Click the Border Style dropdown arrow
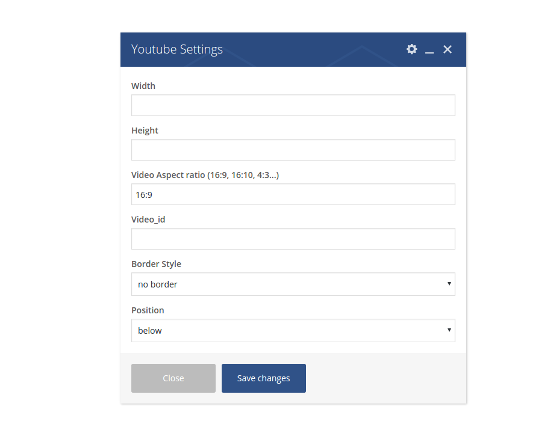The width and height of the screenshot is (559, 433). (449, 284)
